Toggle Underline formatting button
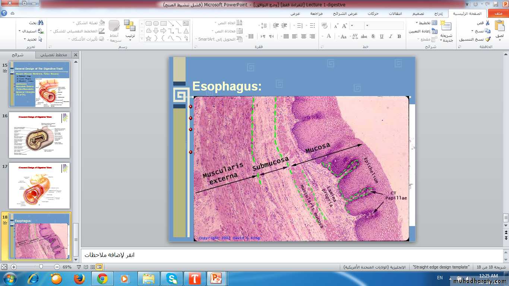The image size is (509, 286). point(382,36)
